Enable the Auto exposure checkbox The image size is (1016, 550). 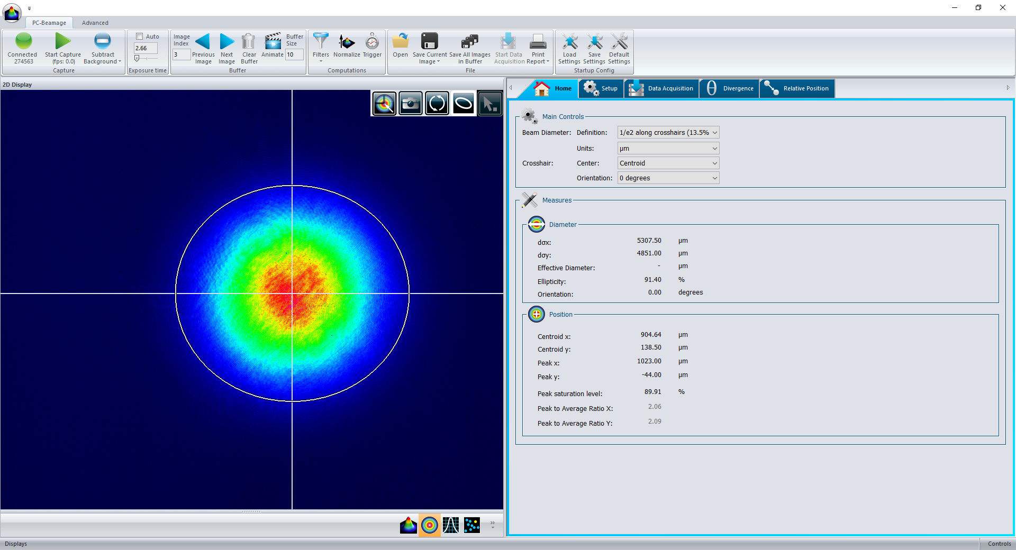pyautogui.click(x=140, y=36)
